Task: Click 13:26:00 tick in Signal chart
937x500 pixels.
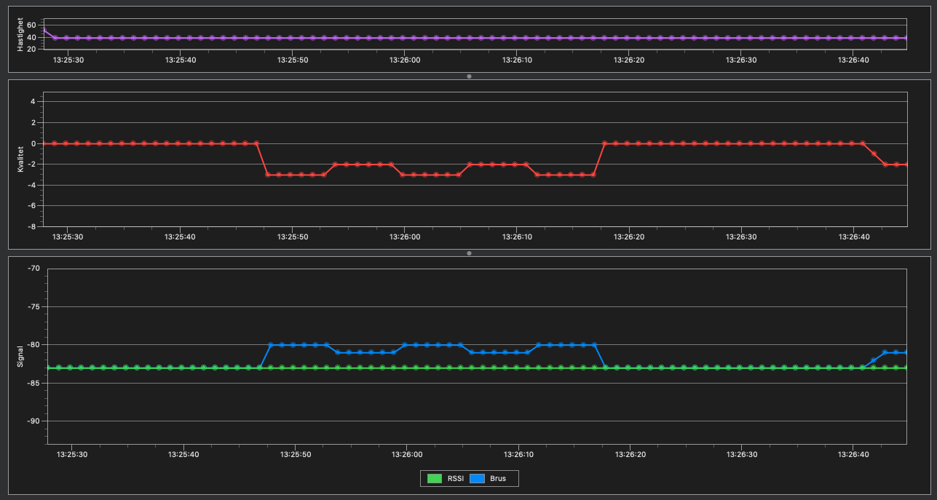Action: tap(406, 454)
